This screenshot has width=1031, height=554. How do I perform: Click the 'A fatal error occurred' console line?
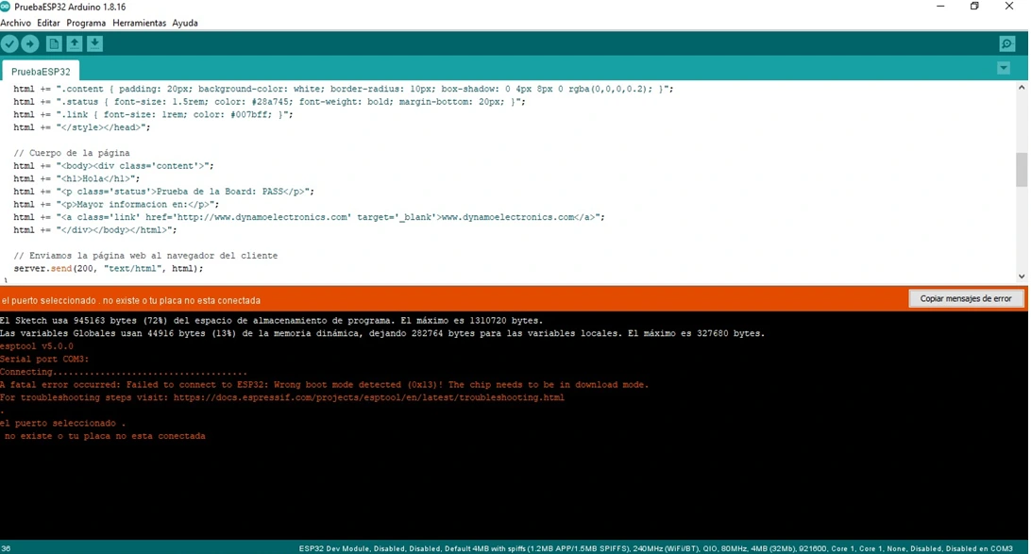[x=324, y=385]
